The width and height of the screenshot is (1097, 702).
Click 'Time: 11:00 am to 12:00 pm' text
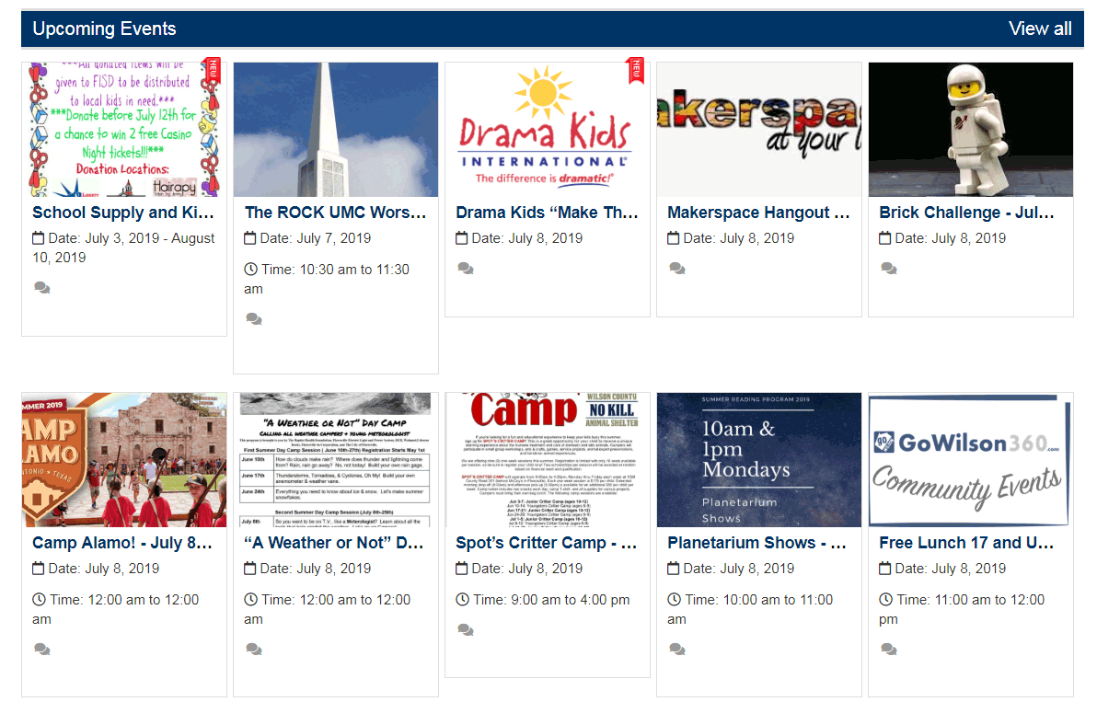[962, 609]
